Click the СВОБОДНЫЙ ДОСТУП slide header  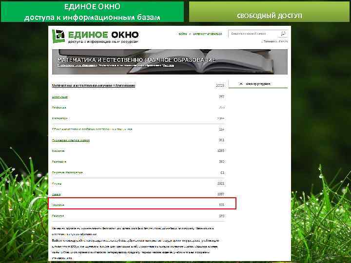click(269, 12)
